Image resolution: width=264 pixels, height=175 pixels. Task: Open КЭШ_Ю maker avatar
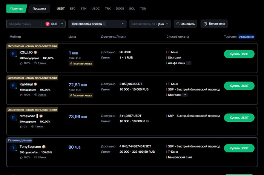tap(13, 54)
